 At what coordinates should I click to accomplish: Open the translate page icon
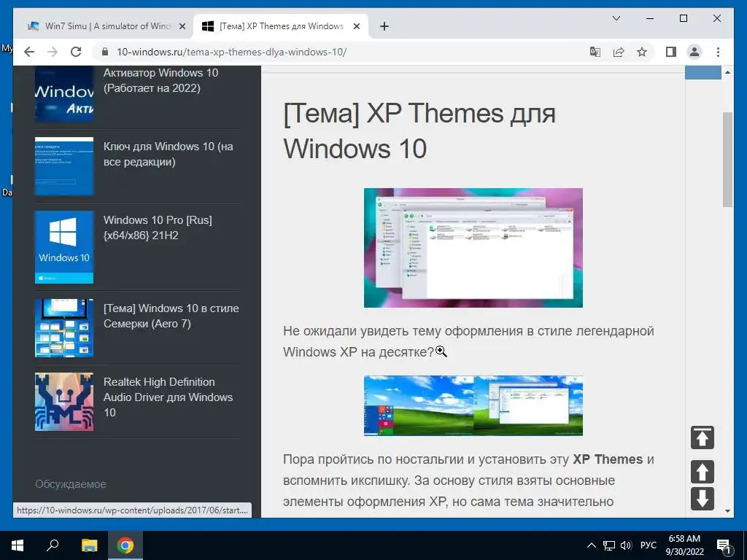click(595, 52)
